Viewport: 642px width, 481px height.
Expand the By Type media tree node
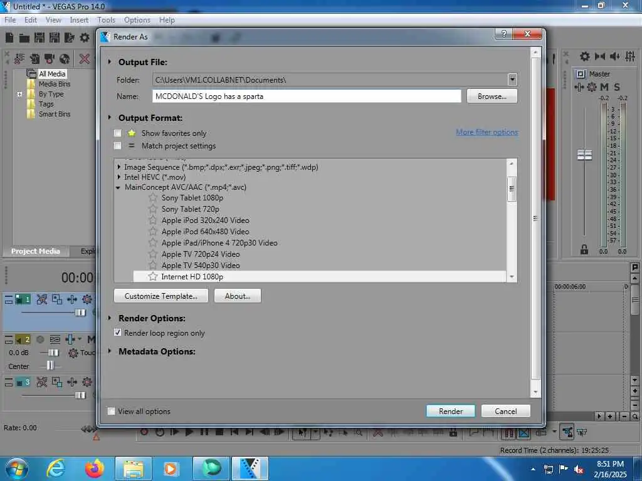pyautogui.click(x=19, y=94)
